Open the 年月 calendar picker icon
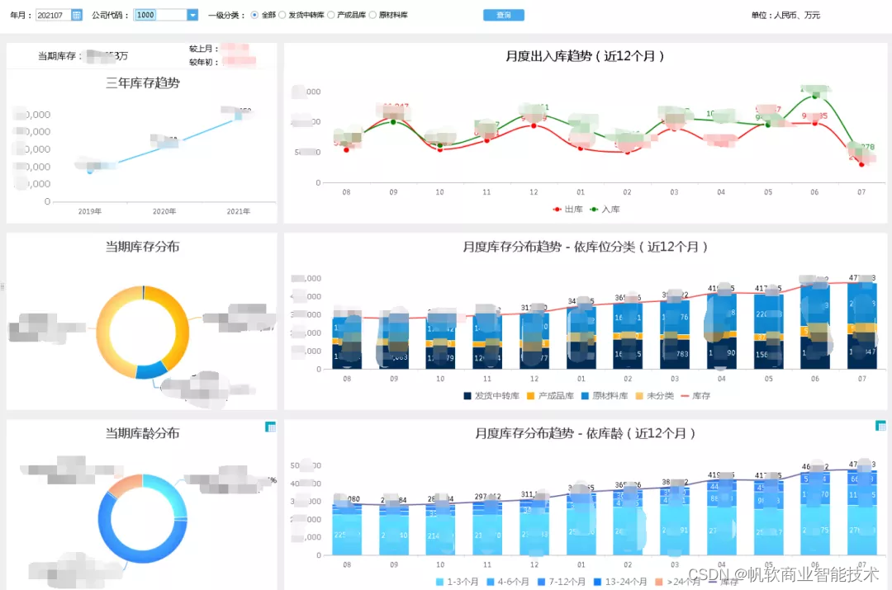The width and height of the screenshot is (892, 590). click(x=76, y=15)
